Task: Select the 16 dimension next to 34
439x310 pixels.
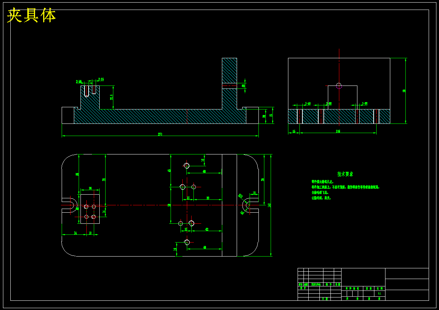Action: (x=90, y=233)
